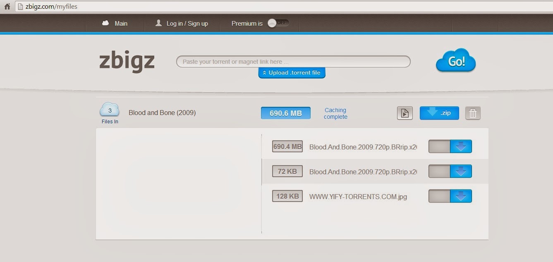Click the 690.4 MB size label
The image size is (553, 262).
click(x=287, y=147)
